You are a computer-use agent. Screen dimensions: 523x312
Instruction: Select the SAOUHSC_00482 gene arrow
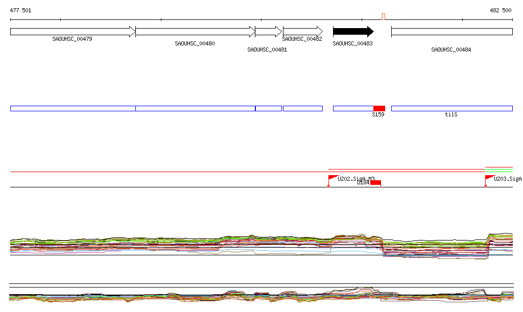point(302,32)
